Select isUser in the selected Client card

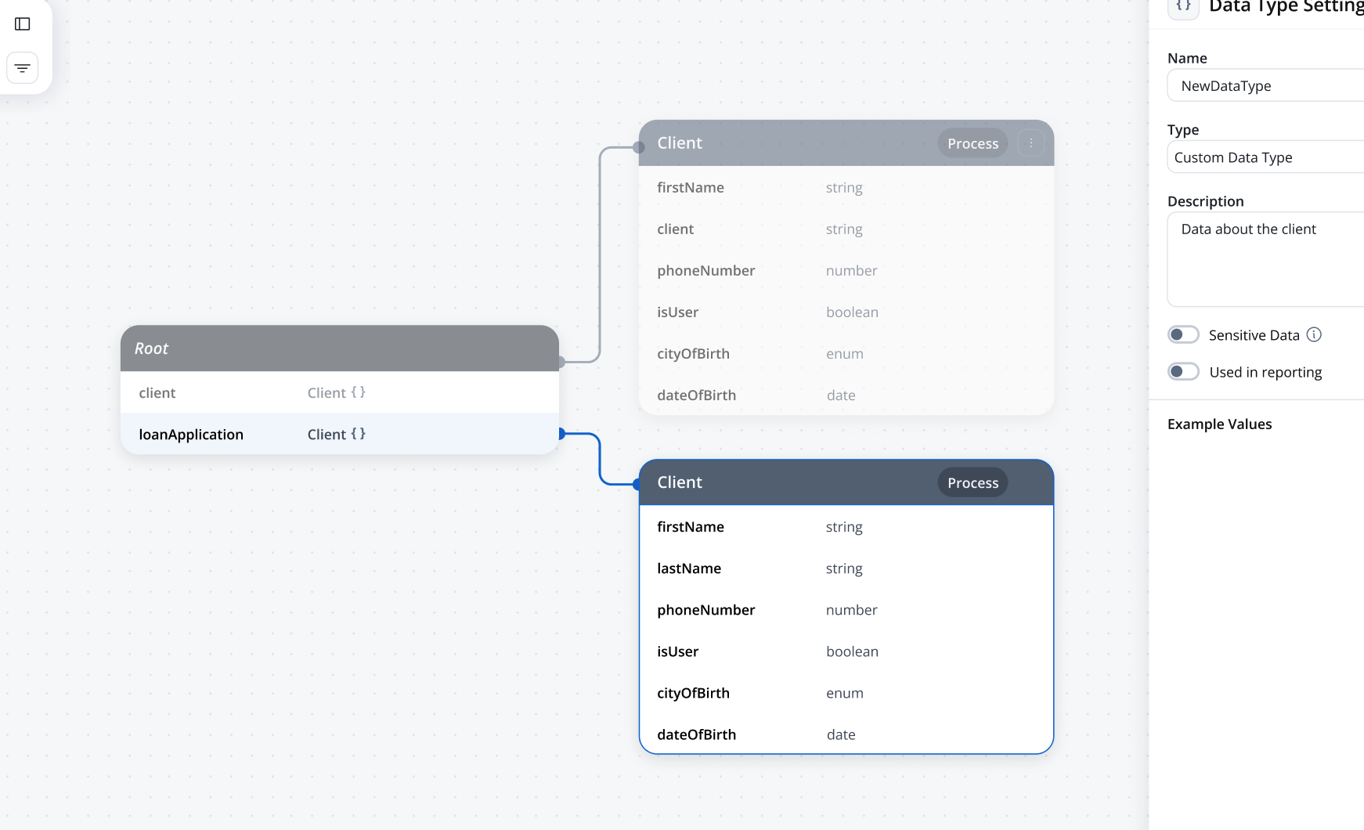846,651
